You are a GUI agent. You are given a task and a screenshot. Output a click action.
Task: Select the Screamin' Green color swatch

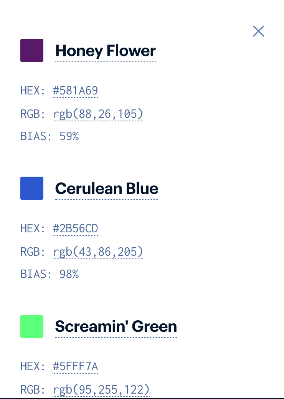point(31,326)
